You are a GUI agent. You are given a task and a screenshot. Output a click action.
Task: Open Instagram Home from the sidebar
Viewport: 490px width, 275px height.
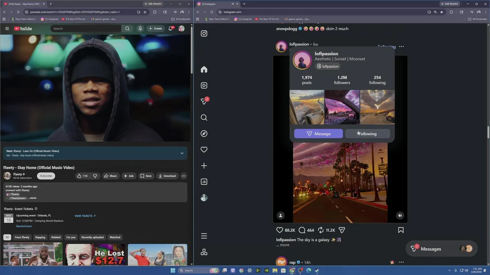[x=204, y=70]
